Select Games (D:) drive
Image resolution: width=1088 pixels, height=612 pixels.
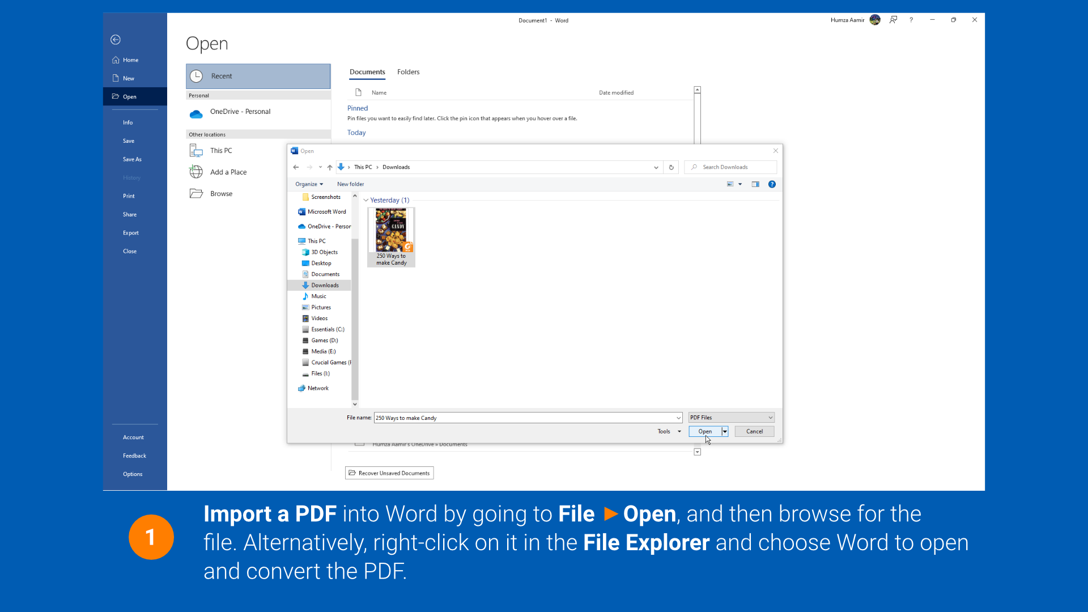pos(320,341)
